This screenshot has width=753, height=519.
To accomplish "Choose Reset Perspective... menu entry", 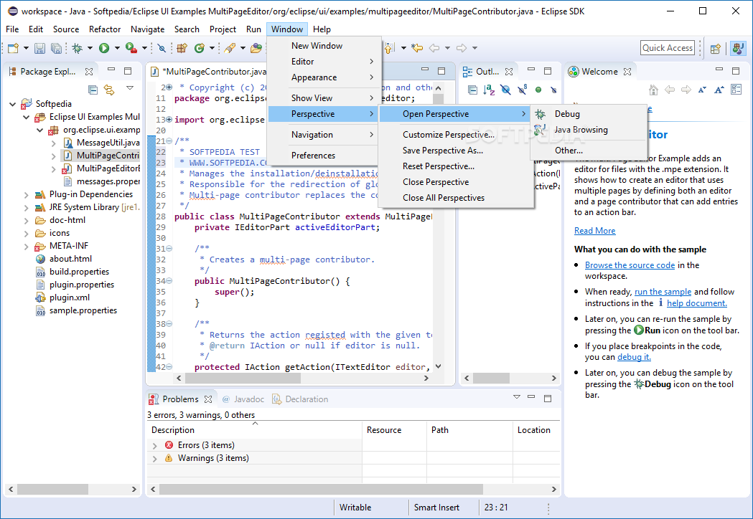I will pyautogui.click(x=457, y=166).
